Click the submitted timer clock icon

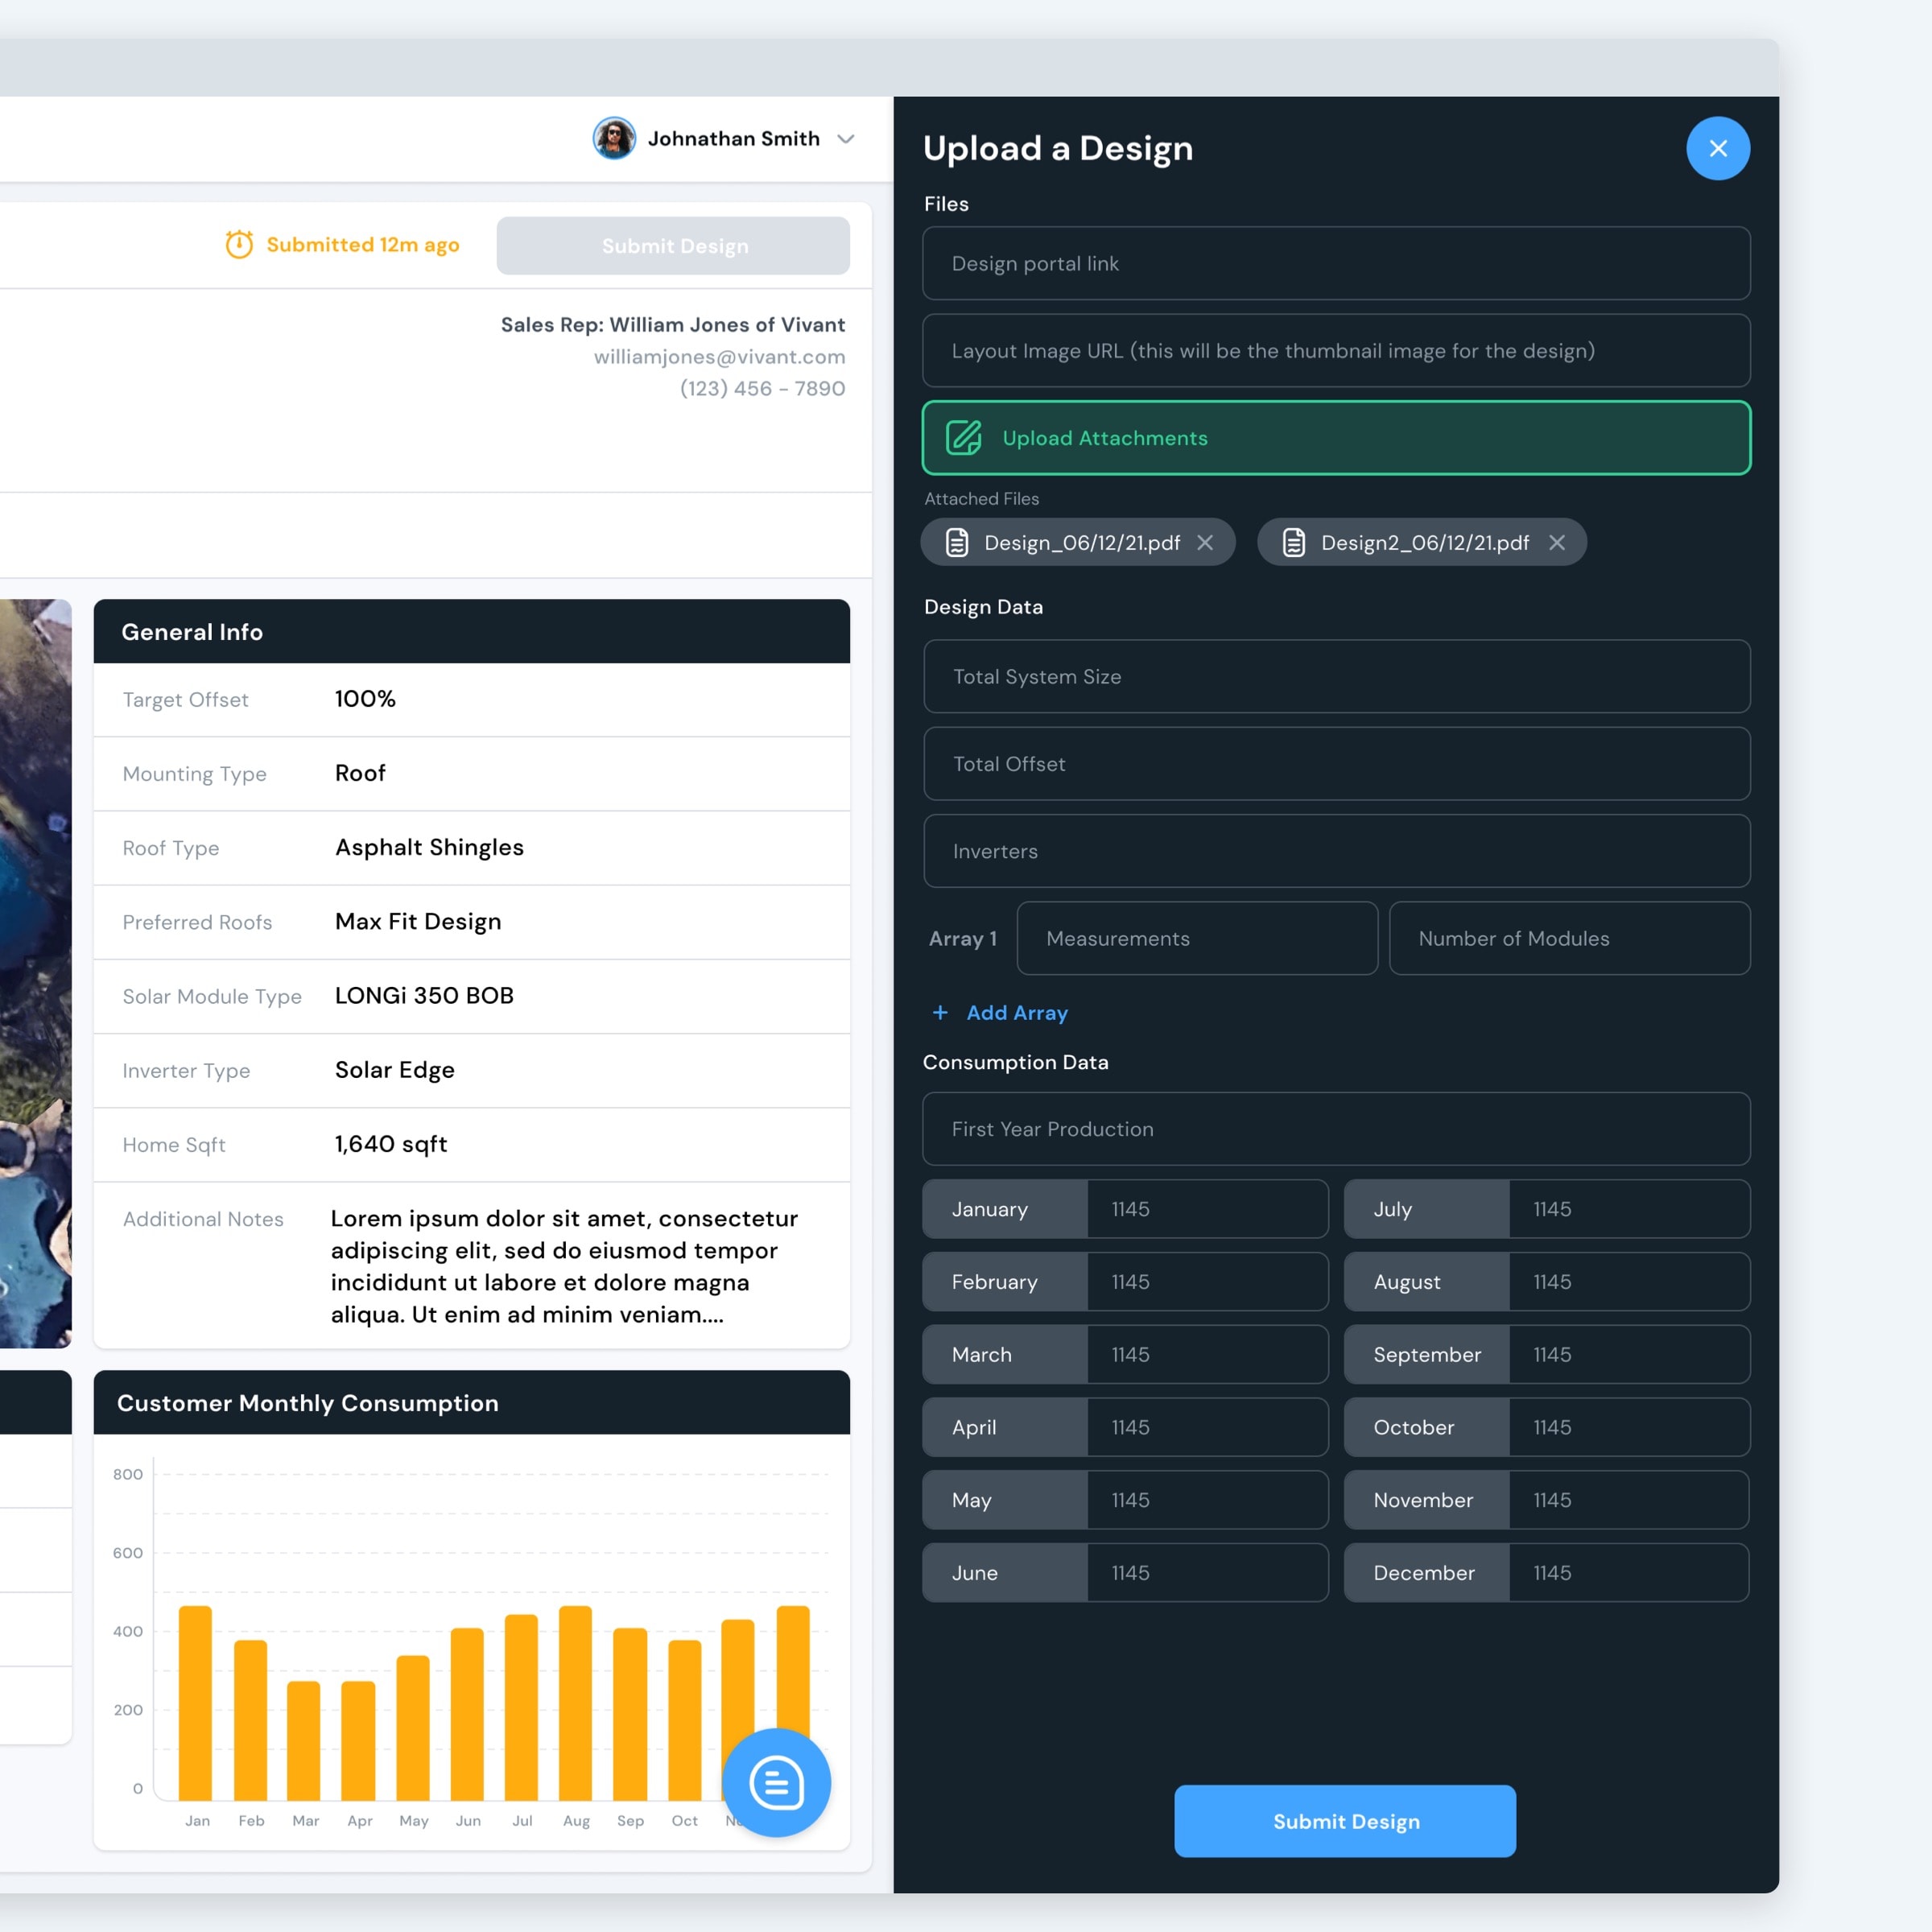[x=239, y=244]
